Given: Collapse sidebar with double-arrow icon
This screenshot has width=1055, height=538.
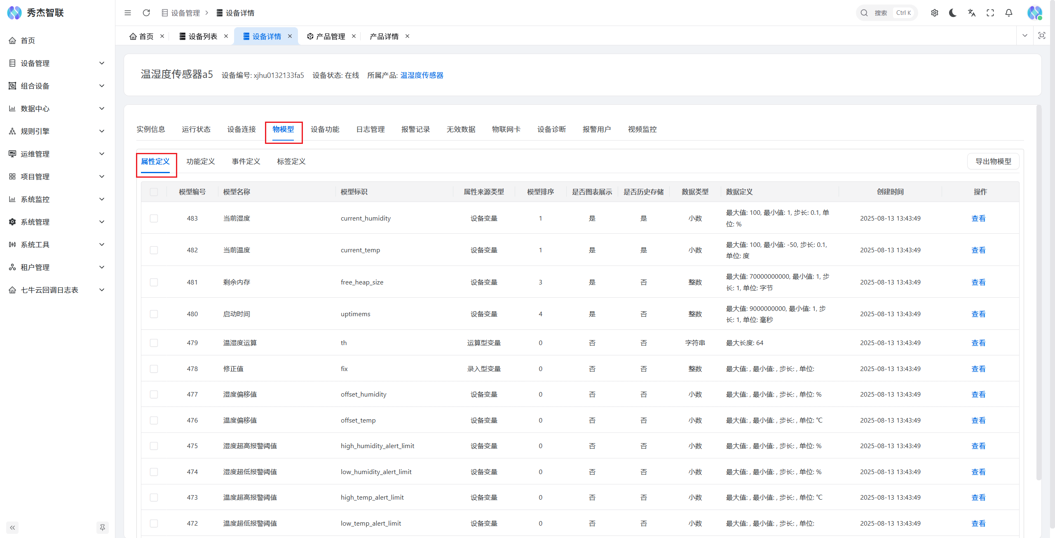Looking at the screenshot, I should pos(12,527).
